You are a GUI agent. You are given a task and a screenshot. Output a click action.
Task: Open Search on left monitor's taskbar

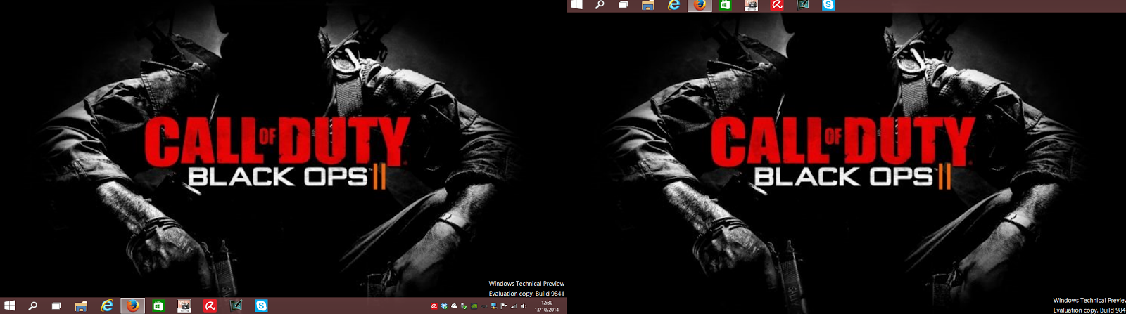(x=32, y=306)
